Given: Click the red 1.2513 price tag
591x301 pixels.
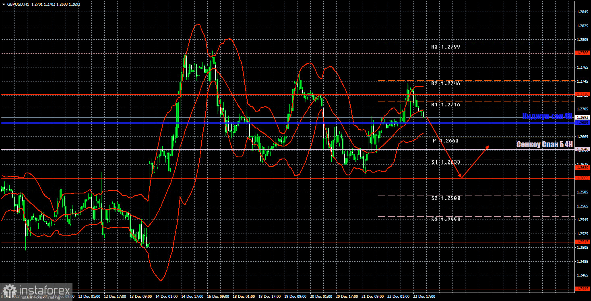Looking at the screenshot, I should (x=583, y=242).
